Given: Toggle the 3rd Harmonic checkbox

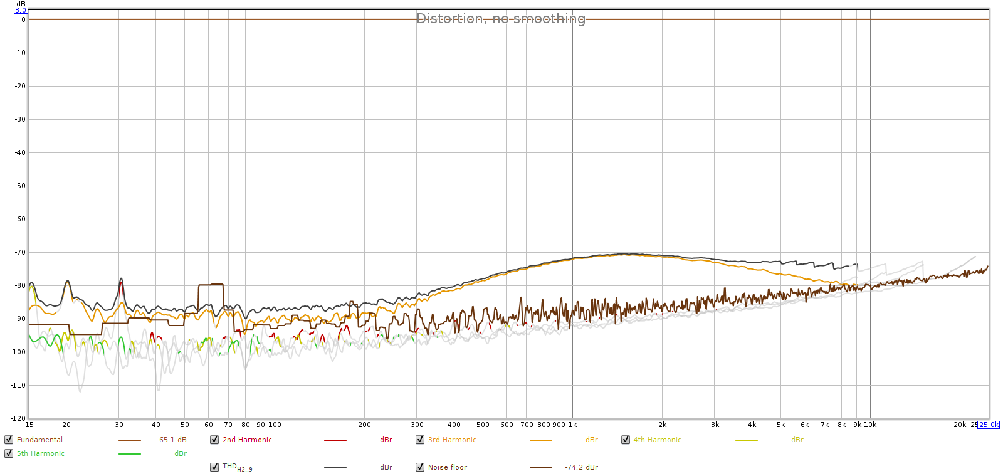Looking at the screenshot, I should tap(420, 440).
